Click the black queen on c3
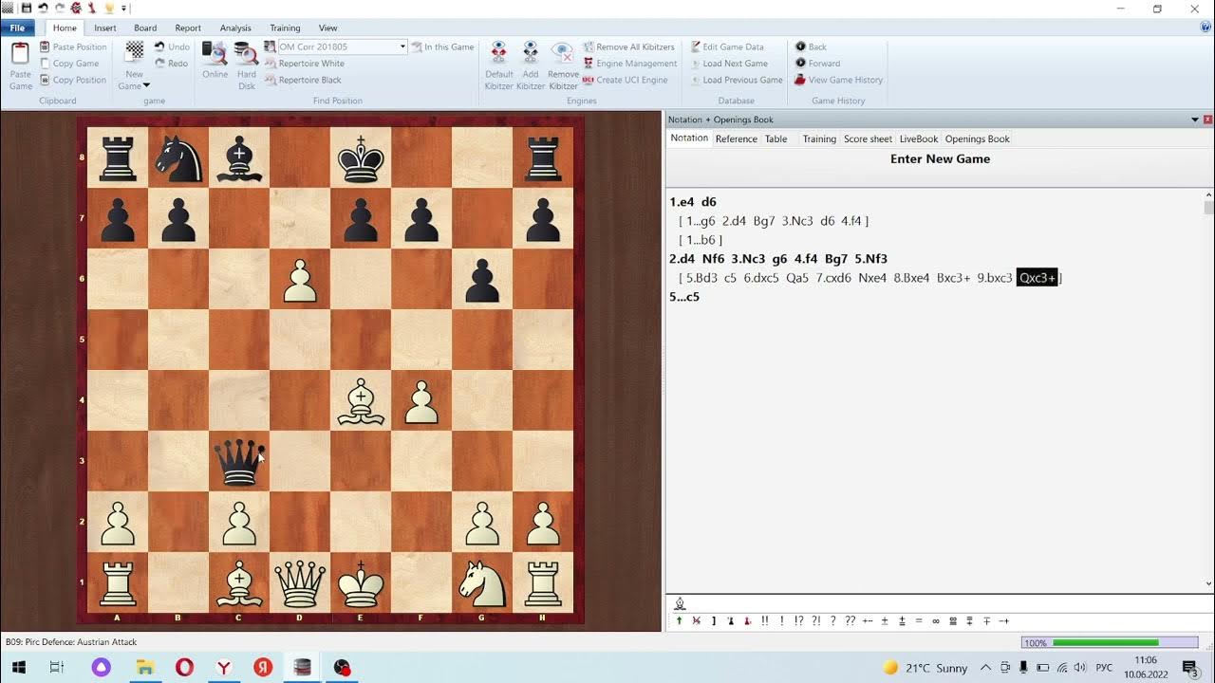Viewport: 1215px width, 683px height. coord(239,461)
